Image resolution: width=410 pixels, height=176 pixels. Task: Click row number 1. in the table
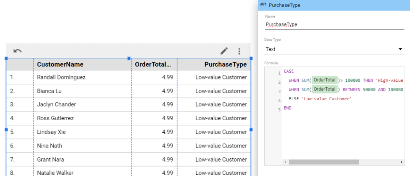(12, 77)
